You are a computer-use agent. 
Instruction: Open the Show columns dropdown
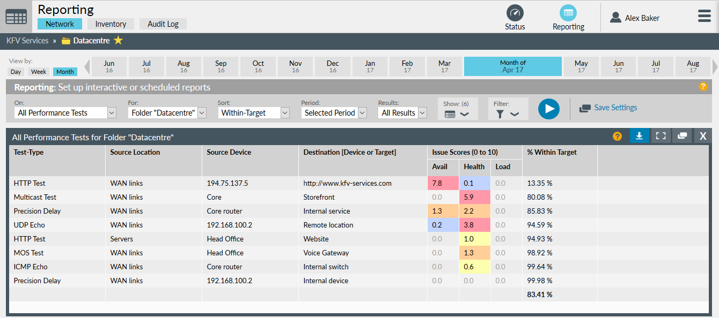pos(457,109)
